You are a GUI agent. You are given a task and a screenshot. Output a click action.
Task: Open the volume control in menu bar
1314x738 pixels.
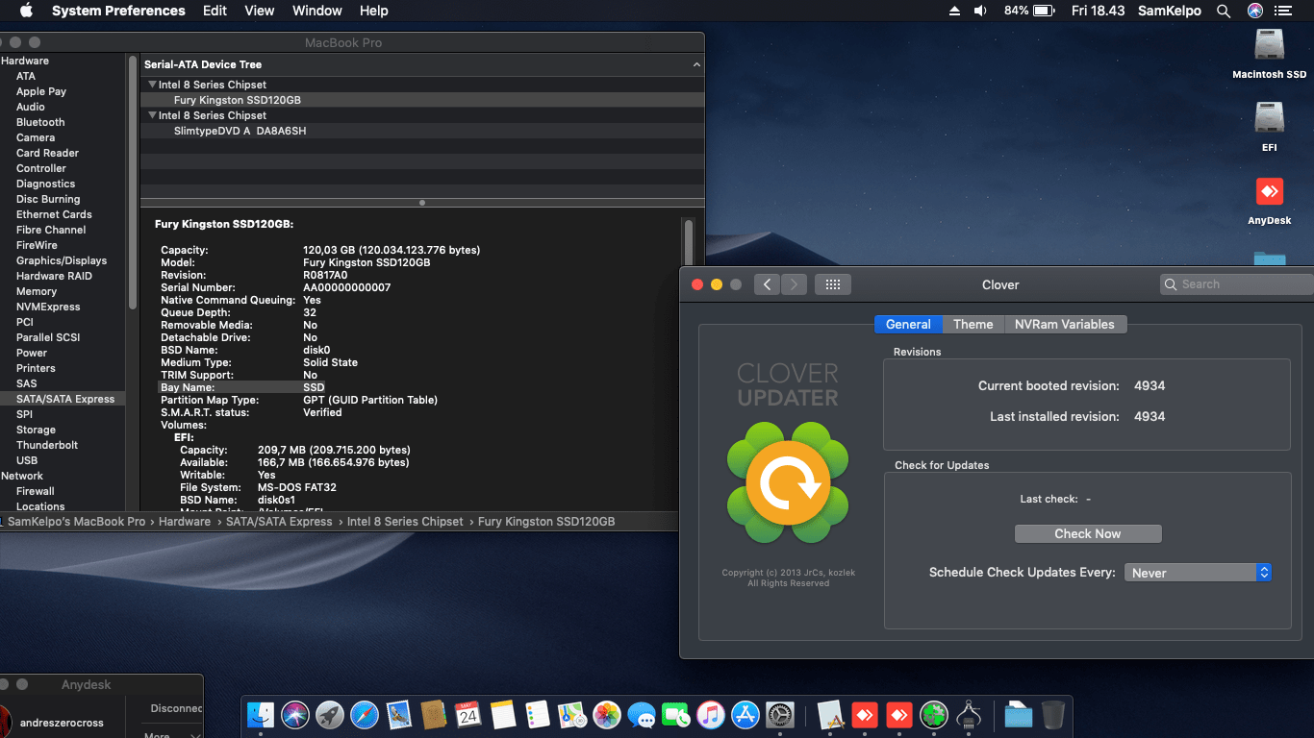[x=980, y=11]
